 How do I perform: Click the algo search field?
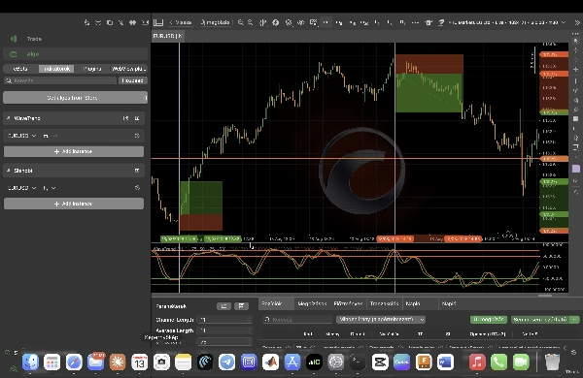tap(60, 80)
